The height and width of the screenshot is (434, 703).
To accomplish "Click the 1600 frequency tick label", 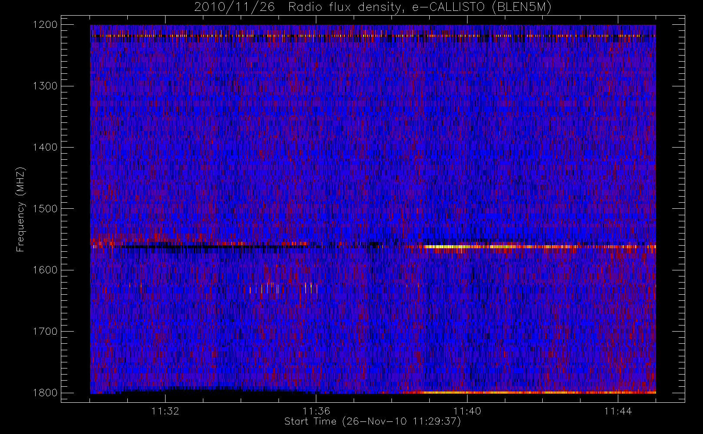I will pyautogui.click(x=45, y=270).
